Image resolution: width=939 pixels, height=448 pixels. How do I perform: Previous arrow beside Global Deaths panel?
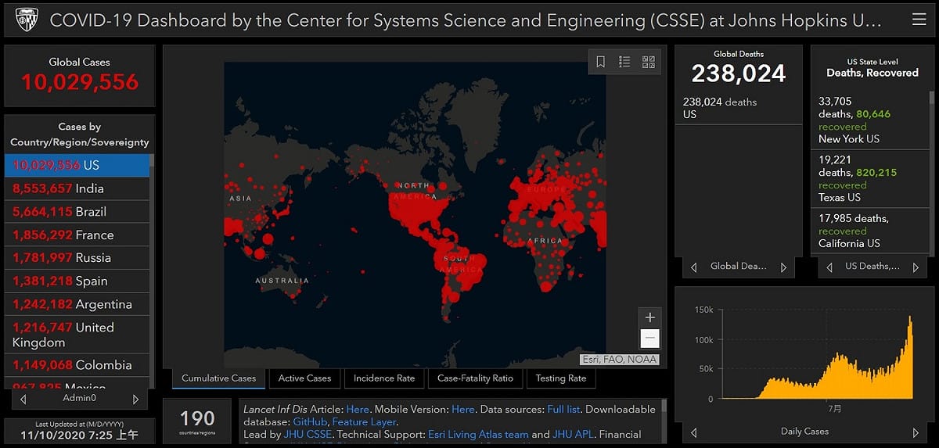(693, 267)
